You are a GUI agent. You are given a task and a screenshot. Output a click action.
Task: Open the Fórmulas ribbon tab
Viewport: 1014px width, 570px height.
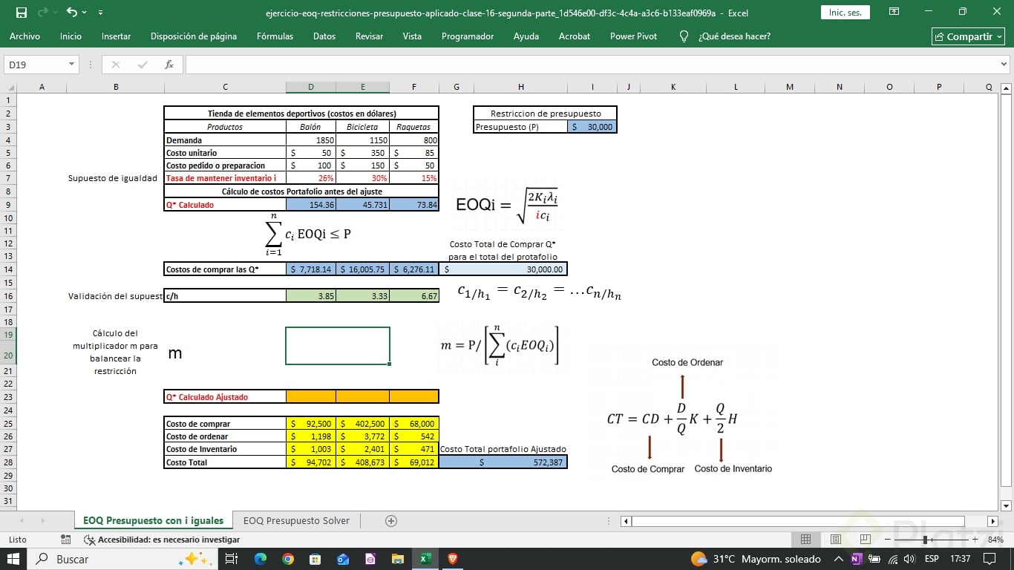[x=275, y=36]
